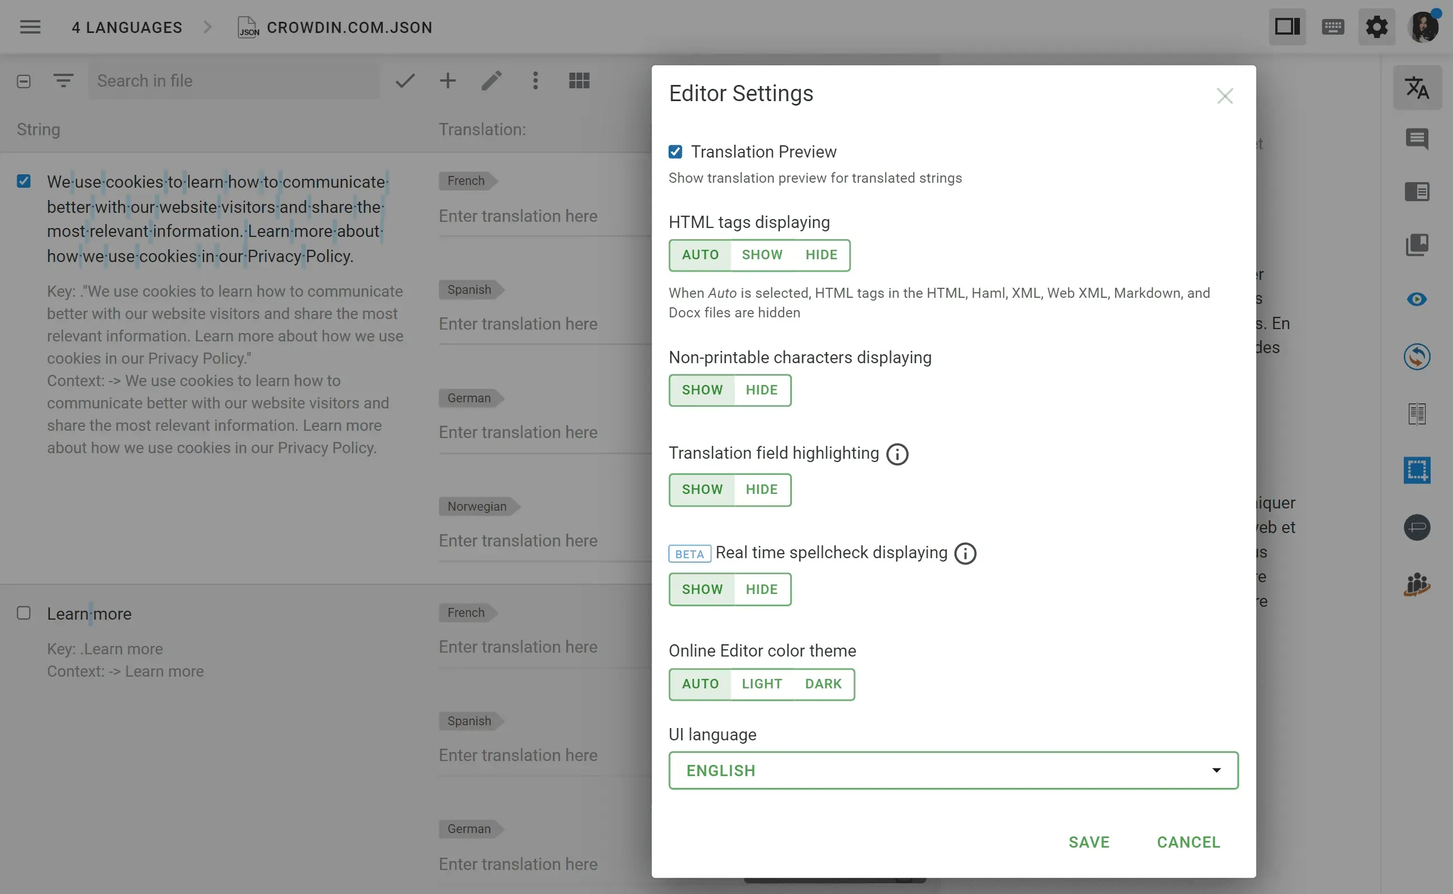Open the UI language dropdown set to English
Viewport: 1453px width, 894px height.
pos(952,770)
